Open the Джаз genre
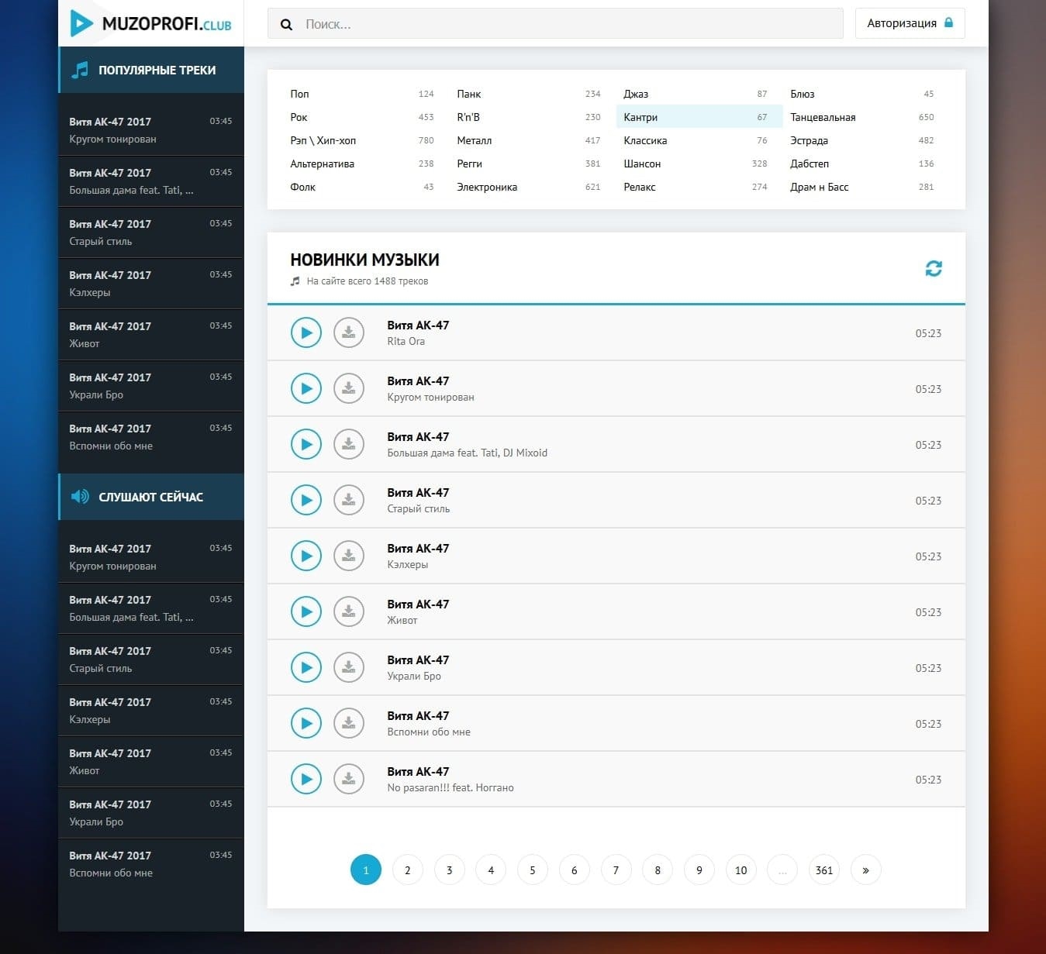Viewport: 1046px width, 954px height. point(696,94)
